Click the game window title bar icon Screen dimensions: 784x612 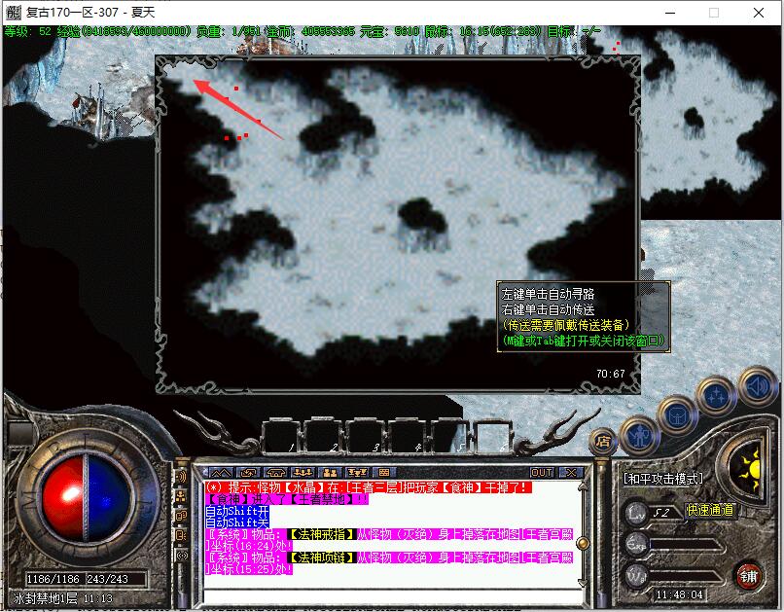(14, 12)
